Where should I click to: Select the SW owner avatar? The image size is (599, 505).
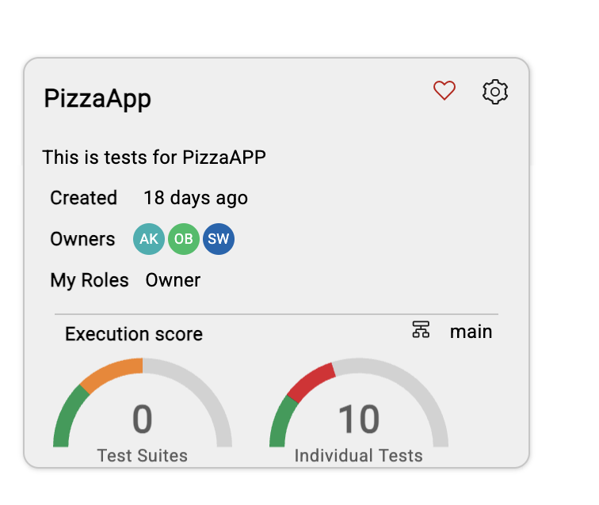click(219, 239)
